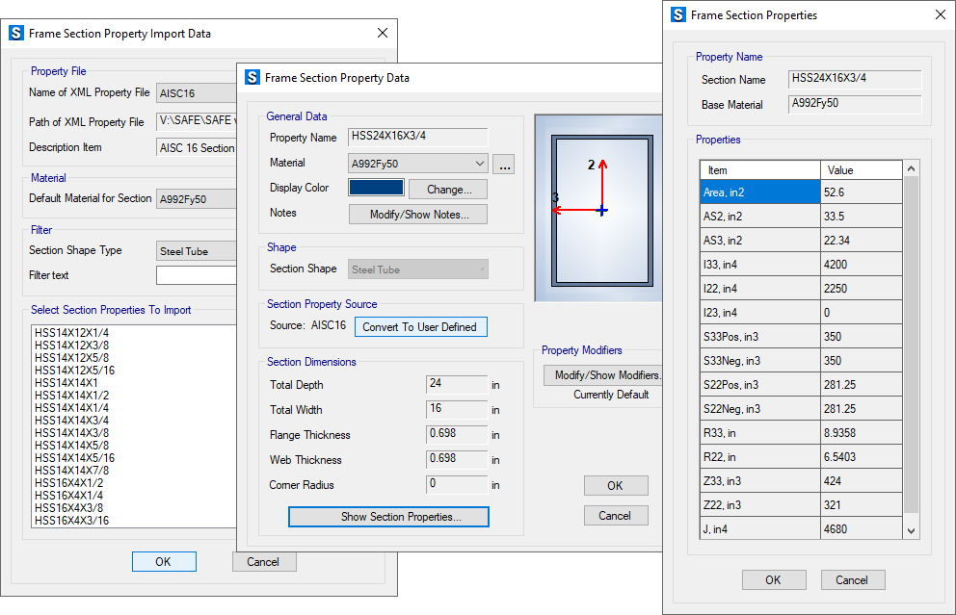Image resolution: width=956 pixels, height=615 pixels.
Task: Select the HSS16X4X1/2 section entry
Action: click(68, 483)
